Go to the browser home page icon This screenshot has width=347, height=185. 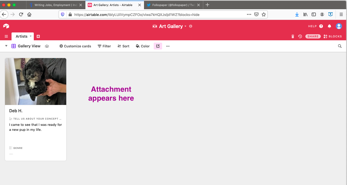(x=29, y=15)
